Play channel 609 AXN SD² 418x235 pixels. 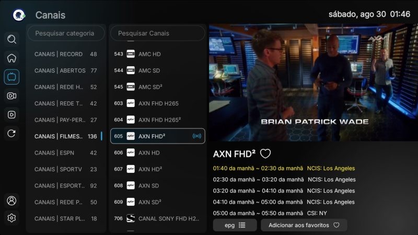coord(158,202)
